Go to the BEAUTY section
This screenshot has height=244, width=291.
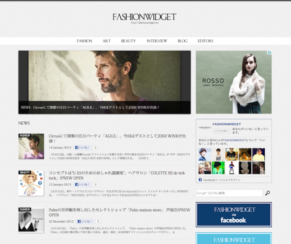point(129,41)
